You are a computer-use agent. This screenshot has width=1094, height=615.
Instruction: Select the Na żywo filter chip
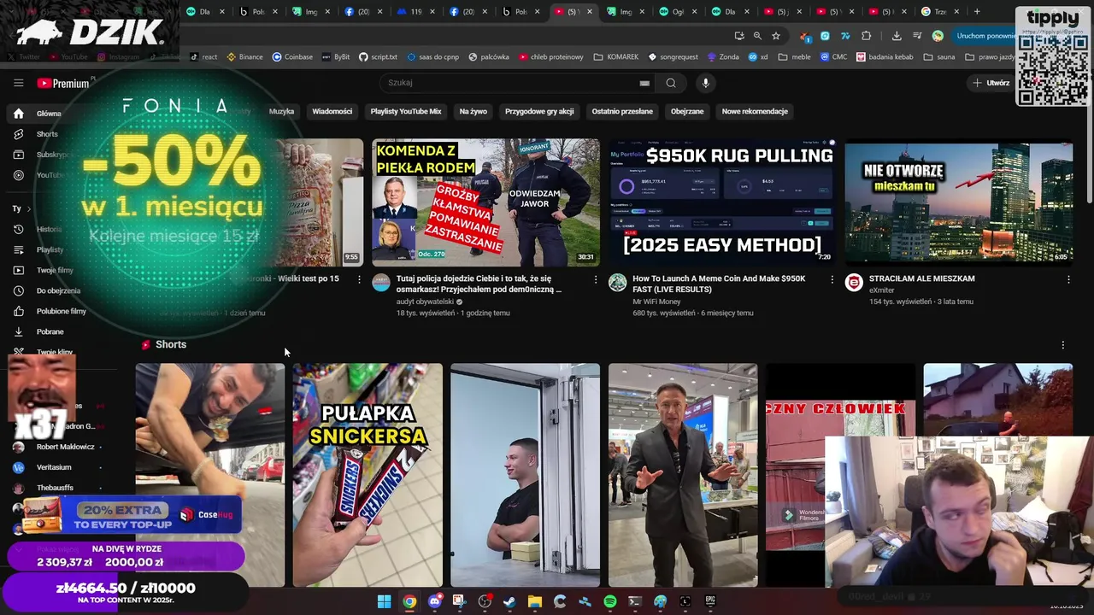coord(473,111)
